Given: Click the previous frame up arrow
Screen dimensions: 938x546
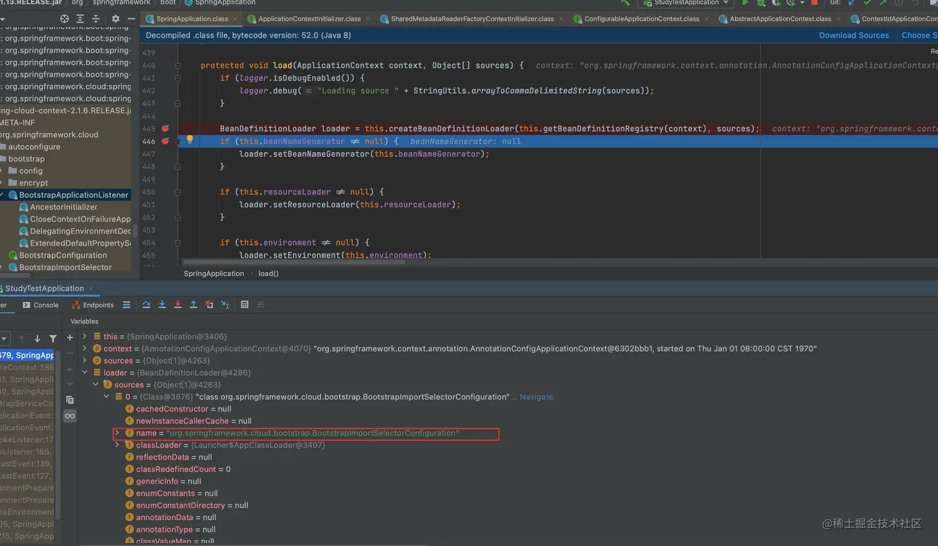Looking at the screenshot, I should tap(22, 339).
